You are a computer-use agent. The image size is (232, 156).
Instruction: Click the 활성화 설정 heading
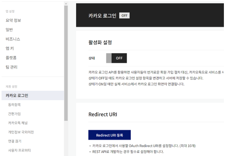tap(100, 42)
